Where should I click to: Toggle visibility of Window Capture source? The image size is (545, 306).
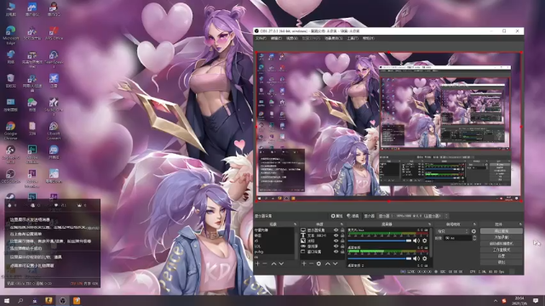[x=336, y=252]
